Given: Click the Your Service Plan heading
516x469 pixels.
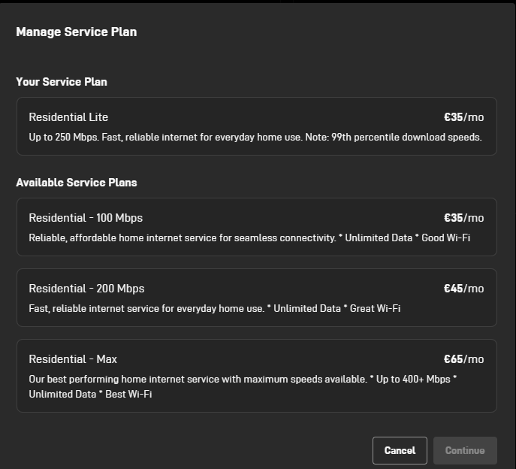Looking at the screenshot, I should click(x=62, y=82).
